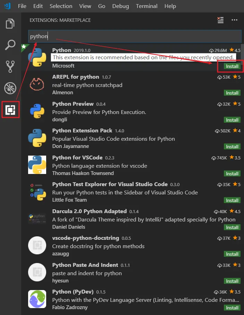Screen dimensions: 244x315
Task: Install vscode-python-docstring extension
Action: [x=232, y=254]
